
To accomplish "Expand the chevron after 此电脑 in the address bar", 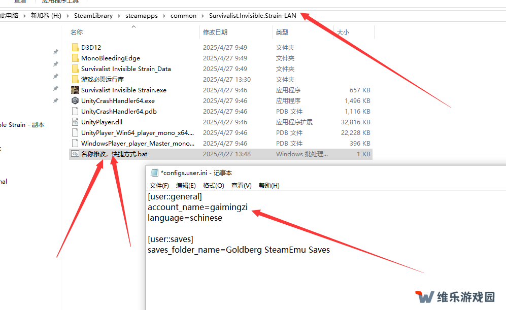I will (x=24, y=16).
